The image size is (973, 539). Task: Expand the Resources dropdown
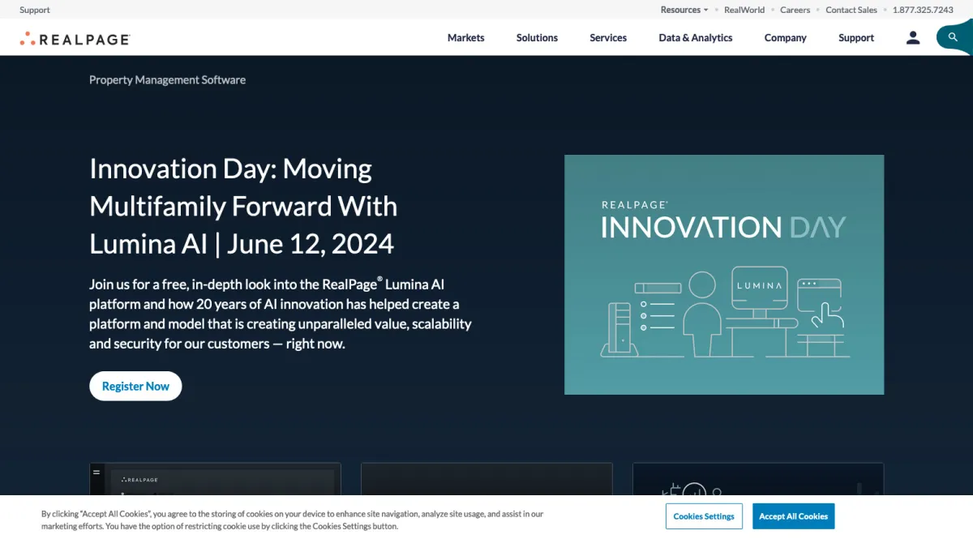(684, 10)
